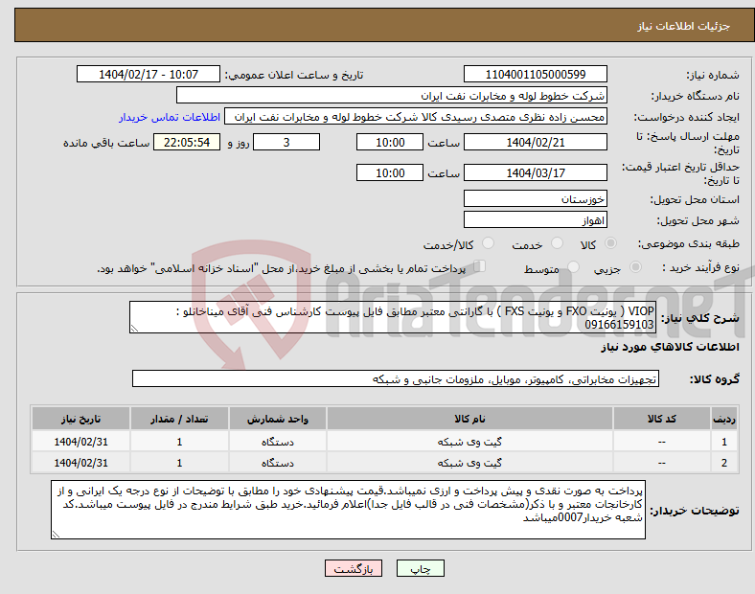Click the row number 2 cell
755x594 pixels.
[x=723, y=463]
